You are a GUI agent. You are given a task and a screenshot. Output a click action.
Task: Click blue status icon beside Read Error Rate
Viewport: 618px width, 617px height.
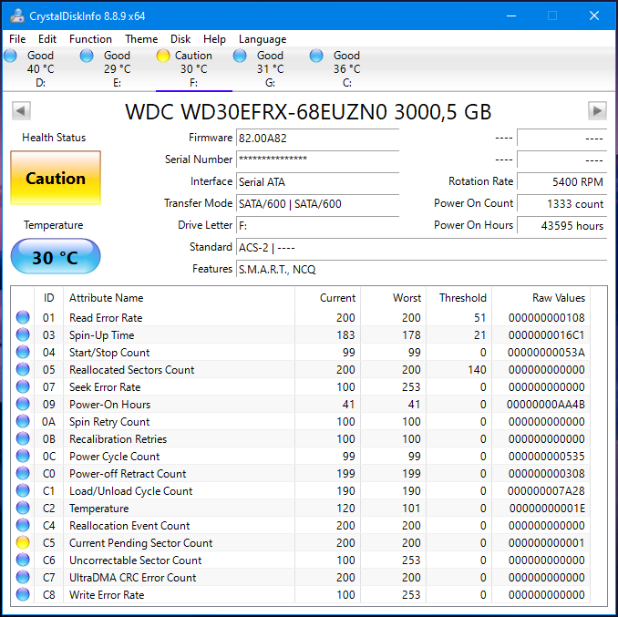pos(23,318)
